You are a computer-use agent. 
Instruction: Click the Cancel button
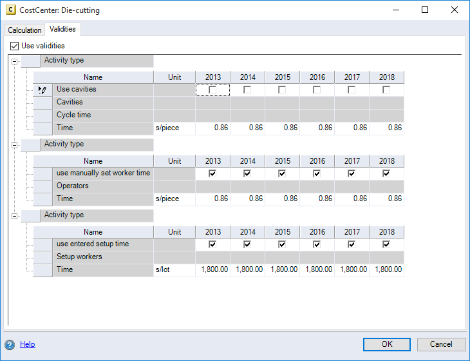click(x=441, y=344)
